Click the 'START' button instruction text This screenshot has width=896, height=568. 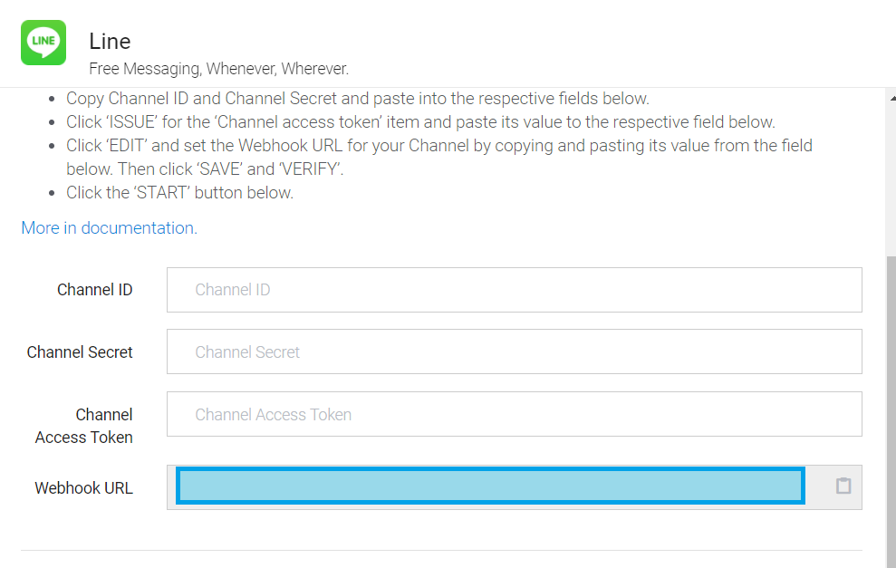[179, 193]
